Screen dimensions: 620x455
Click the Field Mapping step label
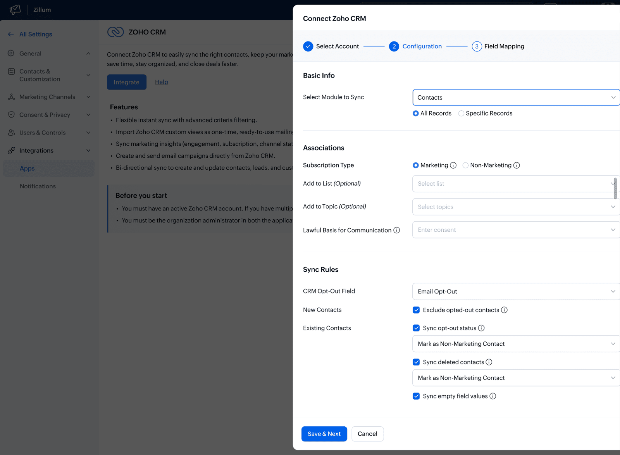coord(504,47)
